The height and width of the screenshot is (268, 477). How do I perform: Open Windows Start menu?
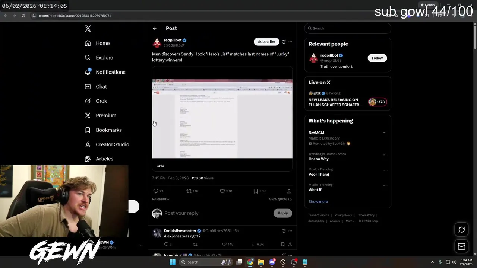pyautogui.click(x=173, y=262)
